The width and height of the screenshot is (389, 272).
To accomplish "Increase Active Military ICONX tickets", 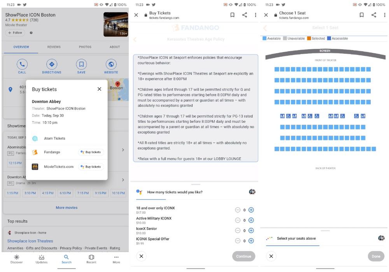I will 251,220.
